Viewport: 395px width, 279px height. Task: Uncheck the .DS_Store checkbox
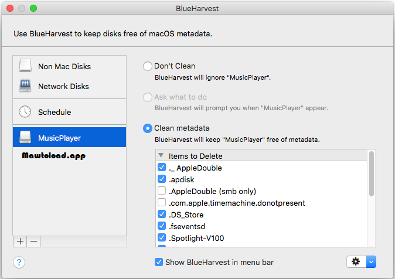pos(162,214)
